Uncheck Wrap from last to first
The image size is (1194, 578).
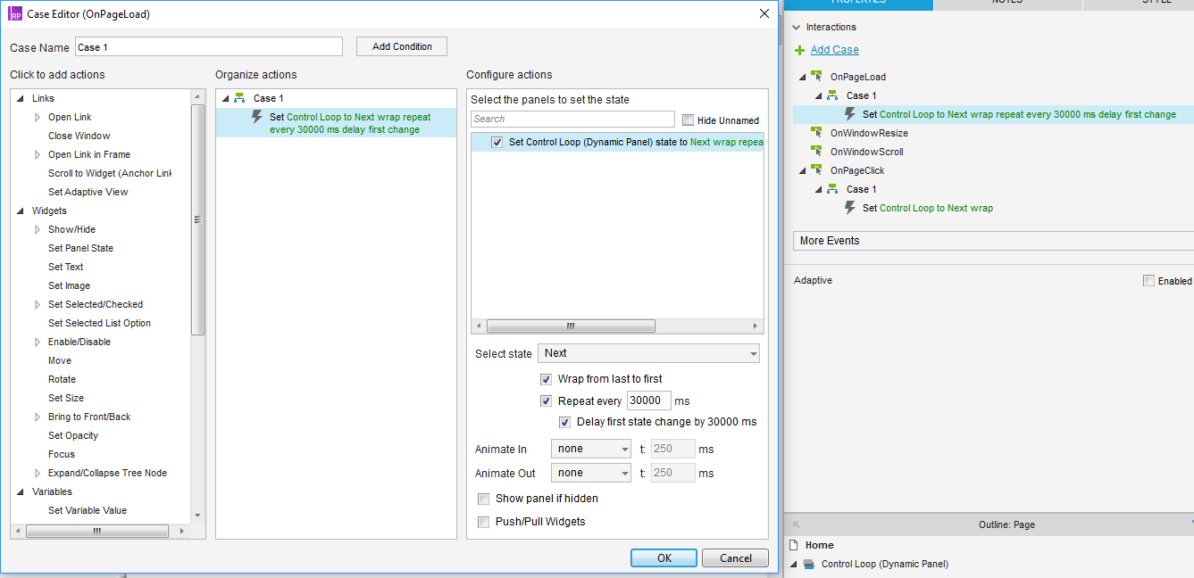(x=547, y=379)
